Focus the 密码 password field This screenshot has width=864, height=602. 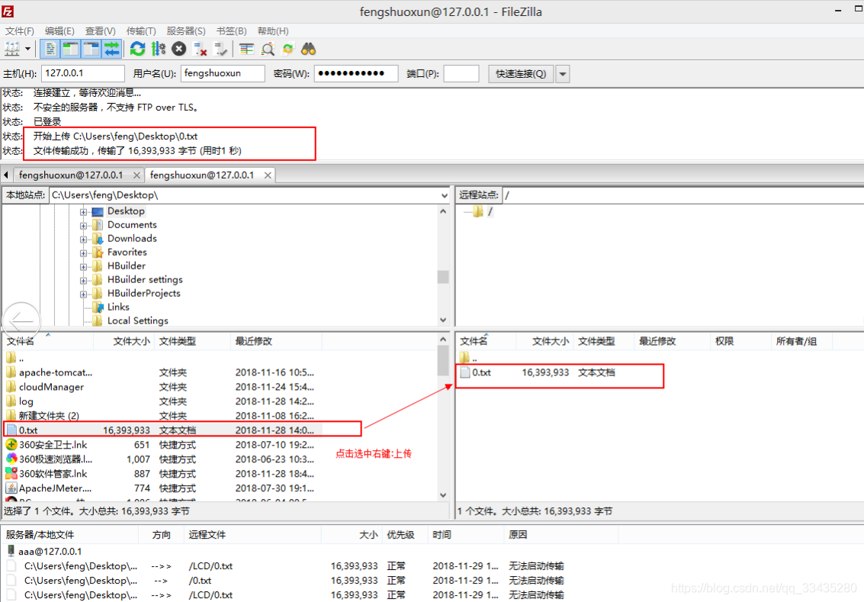click(356, 73)
